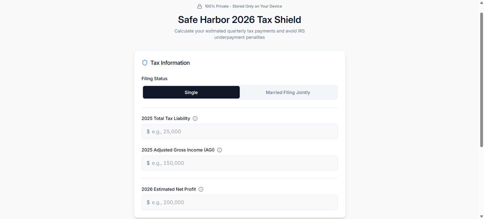484x219 pixels.
Task: Click the 2025 Adjusted Gross Income input box
Action: (239, 163)
